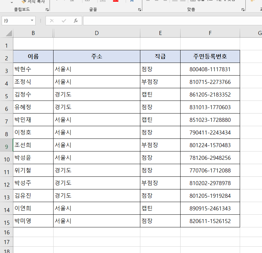Click 770706-1712088 ID number cell
262x253 pixels.
click(210, 170)
